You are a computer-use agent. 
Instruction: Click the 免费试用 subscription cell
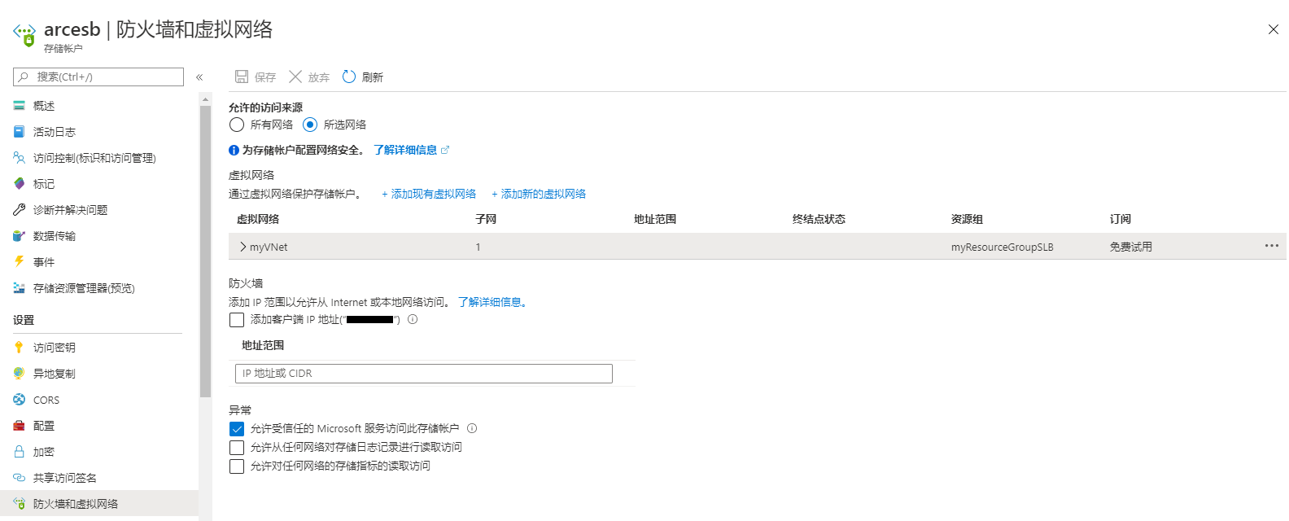[1130, 247]
